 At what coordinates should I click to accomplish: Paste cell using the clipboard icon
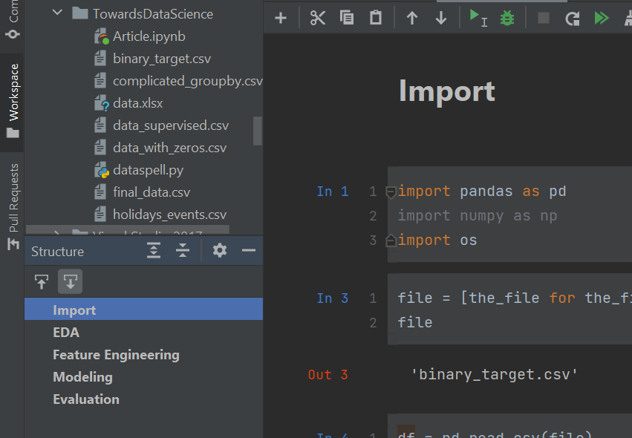(376, 19)
